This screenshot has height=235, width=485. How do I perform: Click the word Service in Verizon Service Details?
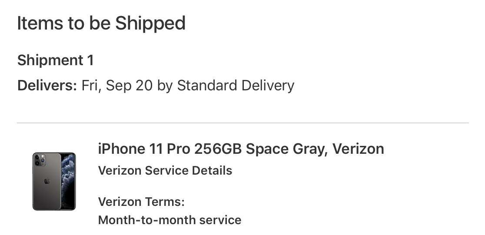167,170
